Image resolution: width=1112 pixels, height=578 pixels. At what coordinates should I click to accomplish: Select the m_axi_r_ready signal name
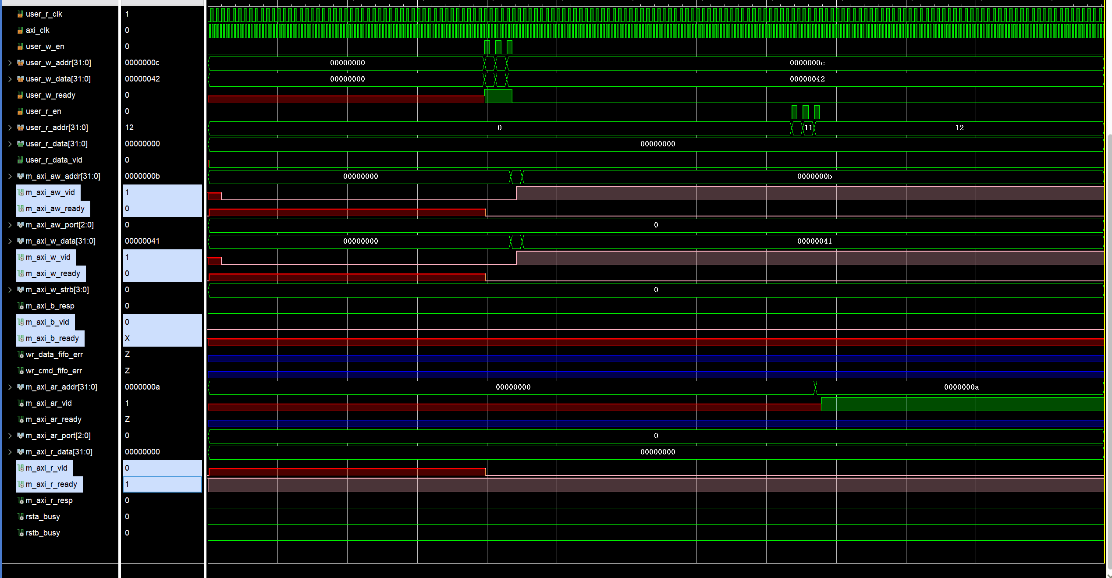51,484
